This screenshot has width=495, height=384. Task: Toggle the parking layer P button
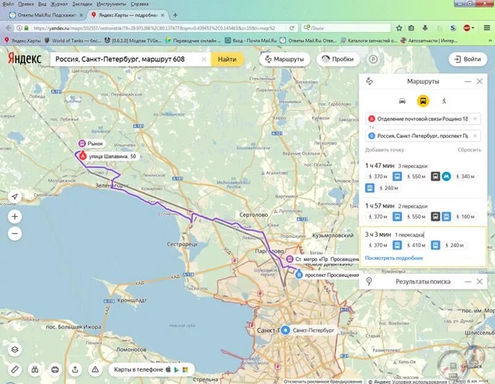[373, 59]
